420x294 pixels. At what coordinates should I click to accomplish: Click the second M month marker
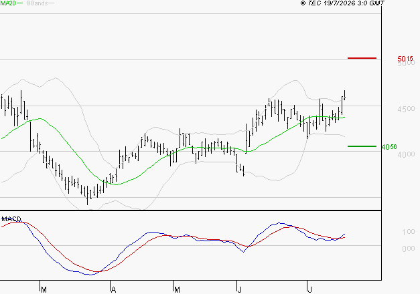pos(177,290)
